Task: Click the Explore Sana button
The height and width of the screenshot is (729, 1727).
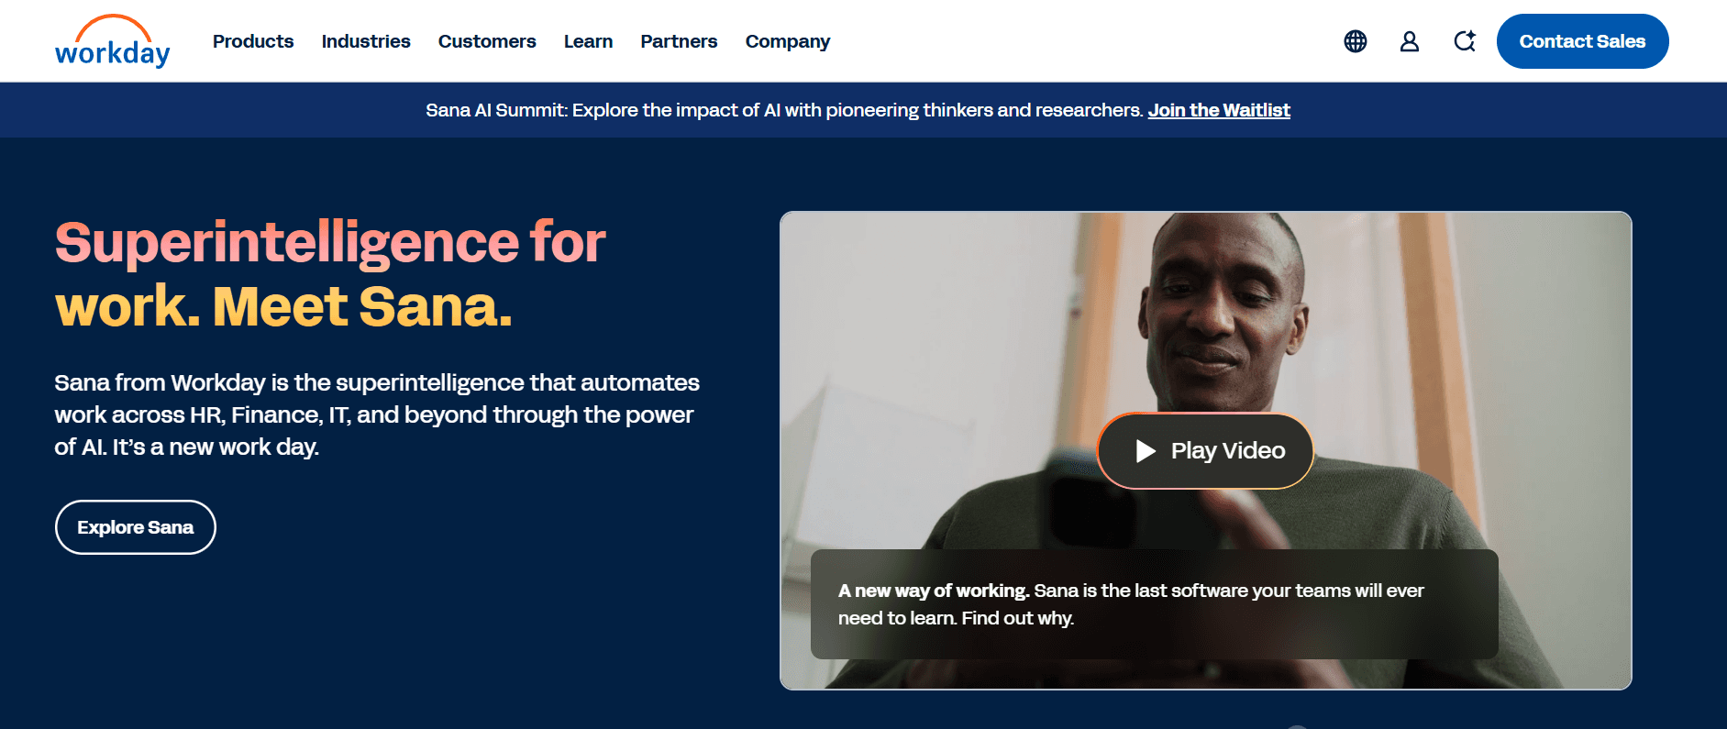Action: point(136,527)
